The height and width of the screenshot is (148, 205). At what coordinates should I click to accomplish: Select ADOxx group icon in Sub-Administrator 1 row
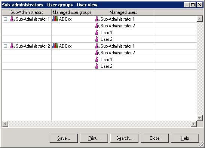(55, 19)
